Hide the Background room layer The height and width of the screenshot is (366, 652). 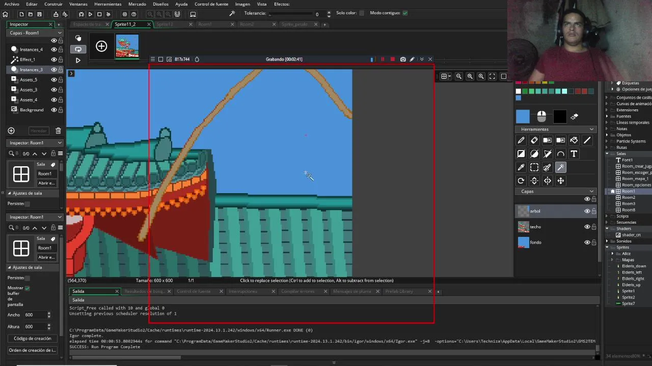(53, 110)
